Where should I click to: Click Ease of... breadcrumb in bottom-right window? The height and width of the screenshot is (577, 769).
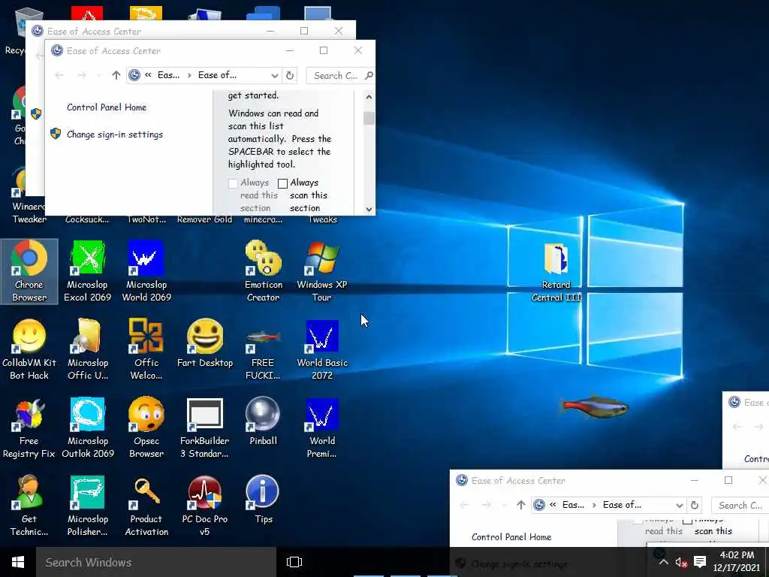[x=622, y=505]
